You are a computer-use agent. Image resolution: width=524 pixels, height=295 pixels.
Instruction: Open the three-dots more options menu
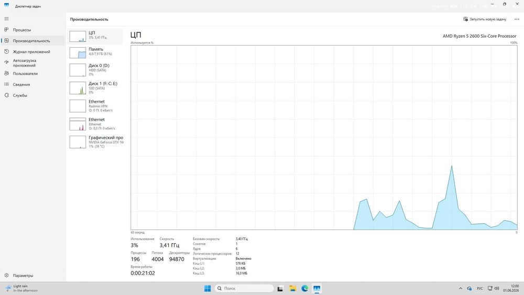[517, 19]
